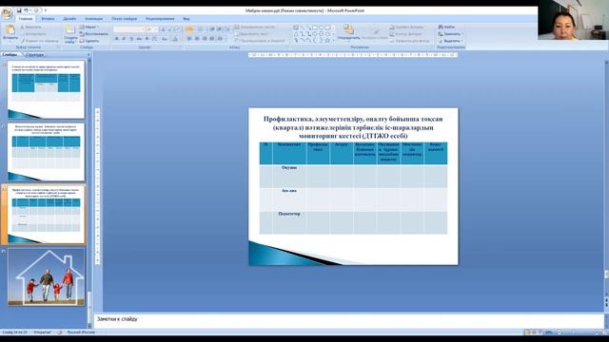
Task: Open Направление текста text direction dropdown
Action: click(256, 28)
